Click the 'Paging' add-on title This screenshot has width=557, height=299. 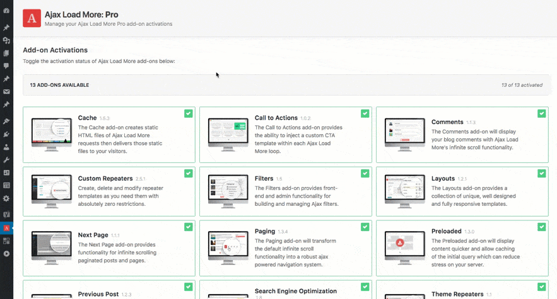265,231
